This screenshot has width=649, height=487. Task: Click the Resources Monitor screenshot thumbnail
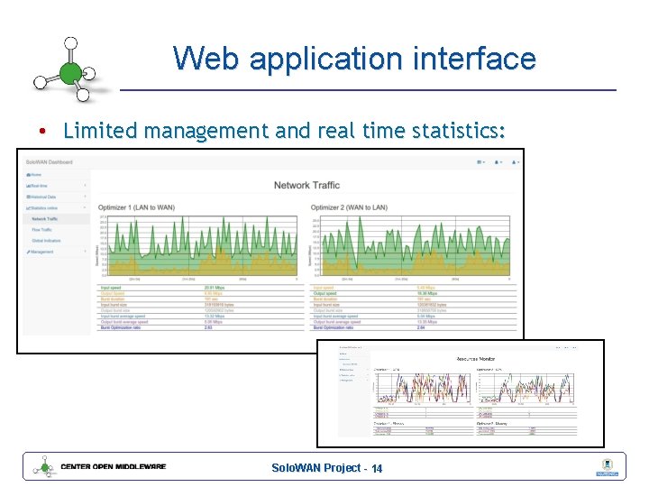click(461, 393)
